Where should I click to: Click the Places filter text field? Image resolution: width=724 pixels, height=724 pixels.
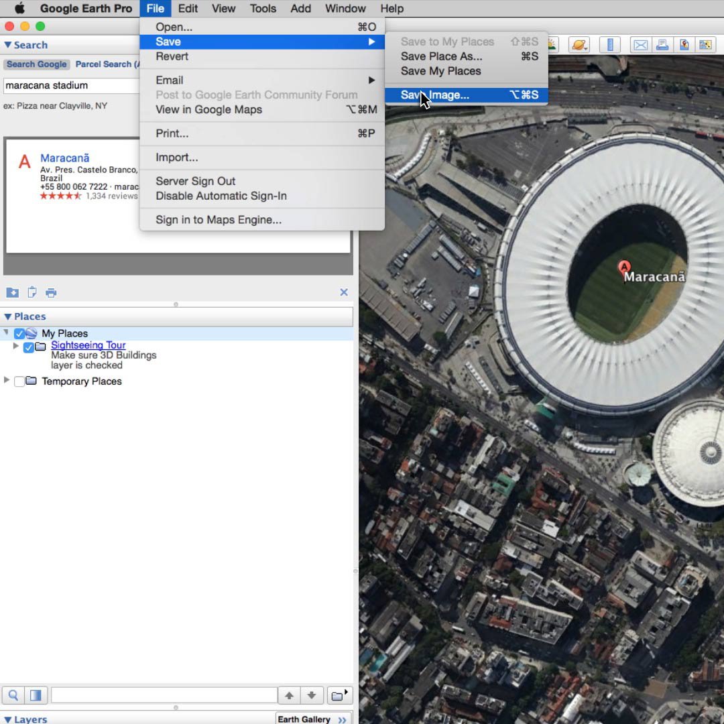pos(164,695)
